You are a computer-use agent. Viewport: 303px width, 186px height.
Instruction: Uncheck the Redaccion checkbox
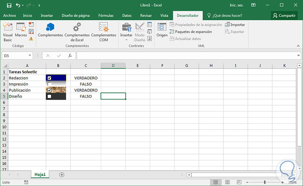49,78
